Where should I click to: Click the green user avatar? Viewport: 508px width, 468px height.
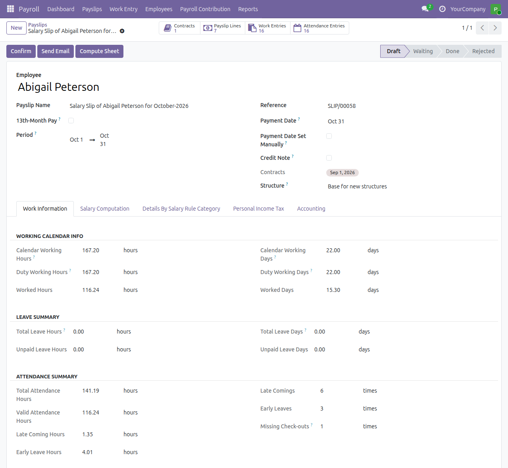(x=495, y=9)
